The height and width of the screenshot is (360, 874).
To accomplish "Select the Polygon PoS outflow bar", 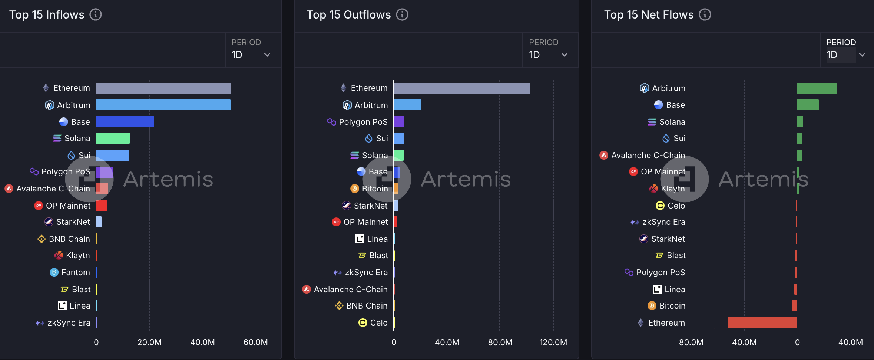I will pos(399,122).
